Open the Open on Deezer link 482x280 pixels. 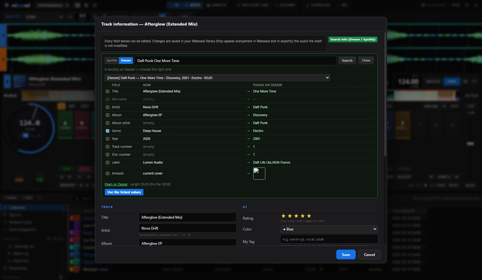click(x=116, y=184)
